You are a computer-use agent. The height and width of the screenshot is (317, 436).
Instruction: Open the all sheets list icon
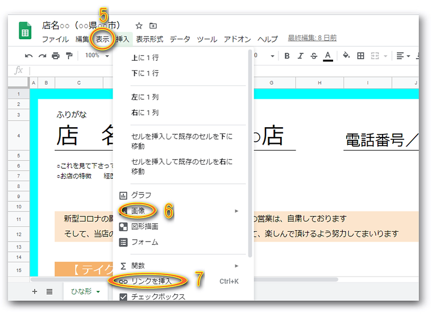click(49, 291)
